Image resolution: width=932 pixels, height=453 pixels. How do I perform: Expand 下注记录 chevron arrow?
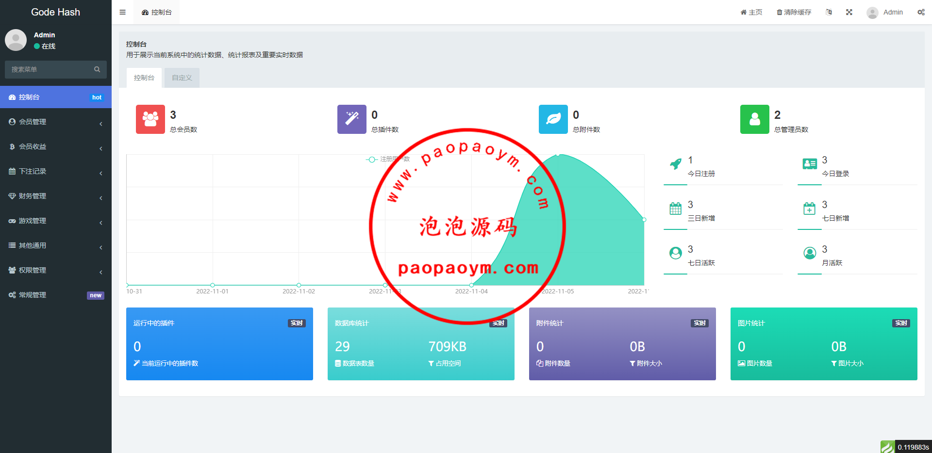pyautogui.click(x=101, y=173)
